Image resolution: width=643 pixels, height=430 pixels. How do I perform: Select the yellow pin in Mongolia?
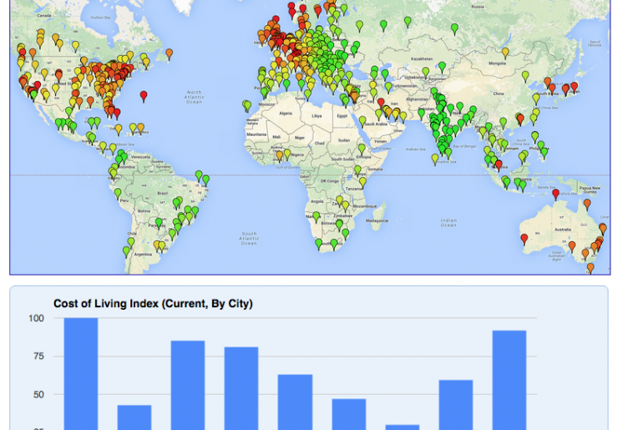point(505,52)
